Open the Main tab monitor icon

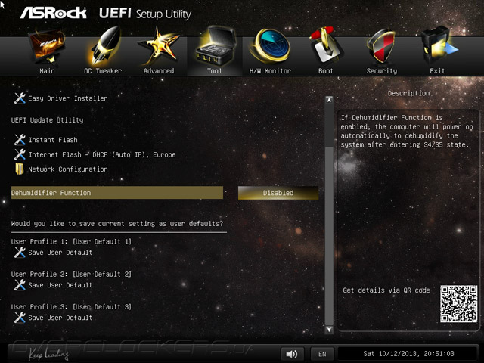(47, 46)
